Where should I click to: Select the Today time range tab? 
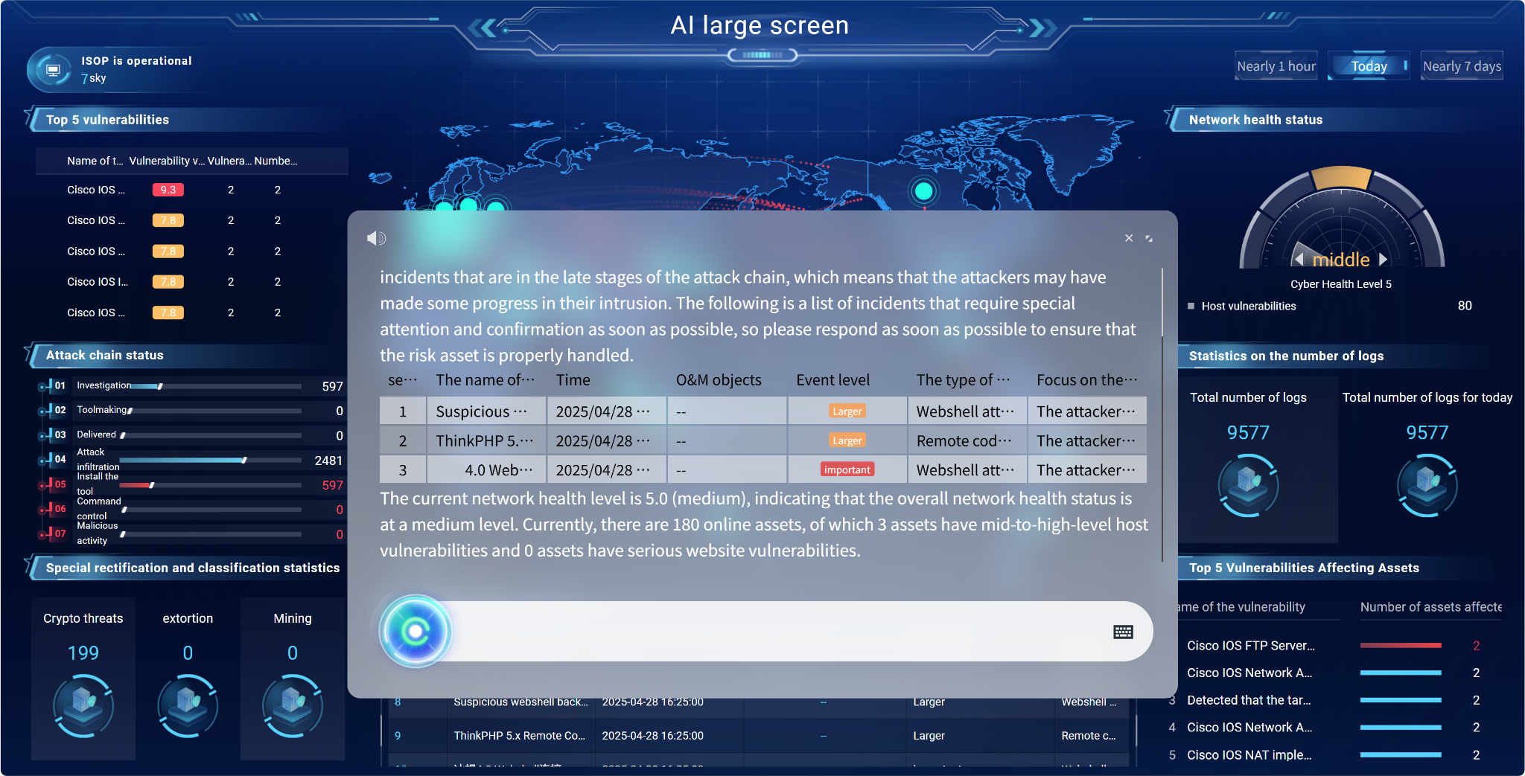pos(1369,66)
